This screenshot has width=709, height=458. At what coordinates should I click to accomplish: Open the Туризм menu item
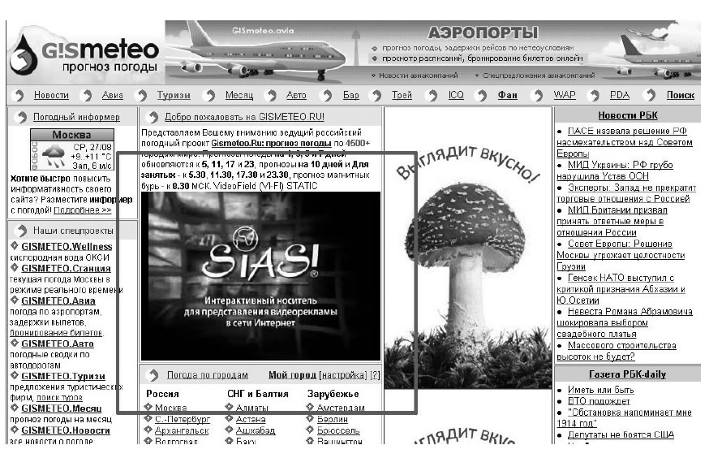pyautogui.click(x=174, y=95)
